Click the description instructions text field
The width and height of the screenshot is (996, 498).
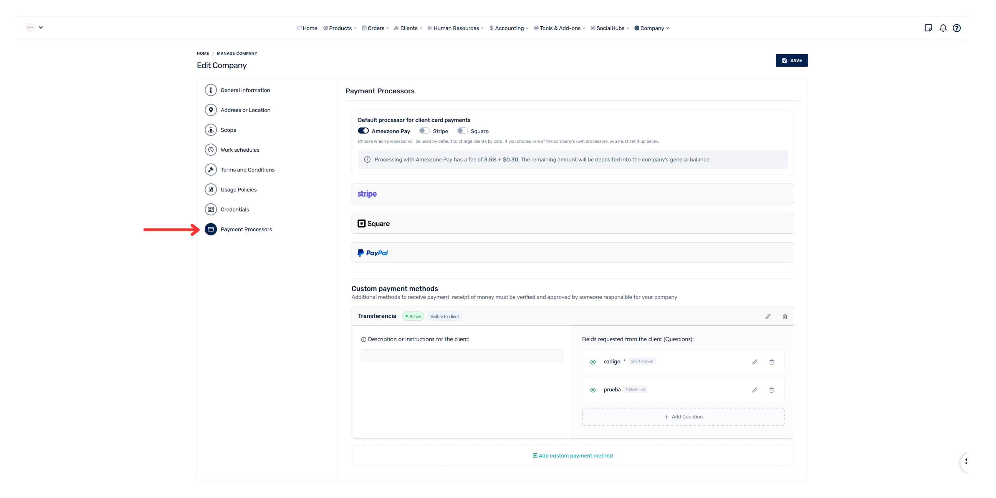point(462,355)
